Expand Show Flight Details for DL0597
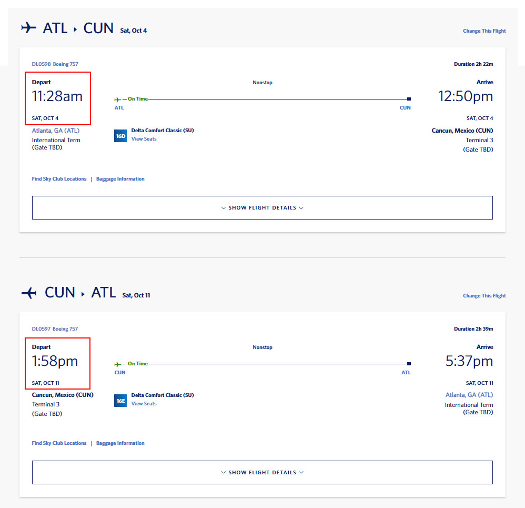The width and height of the screenshot is (525, 508). (262, 473)
